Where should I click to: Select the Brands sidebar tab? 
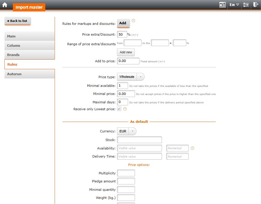coord(29,55)
